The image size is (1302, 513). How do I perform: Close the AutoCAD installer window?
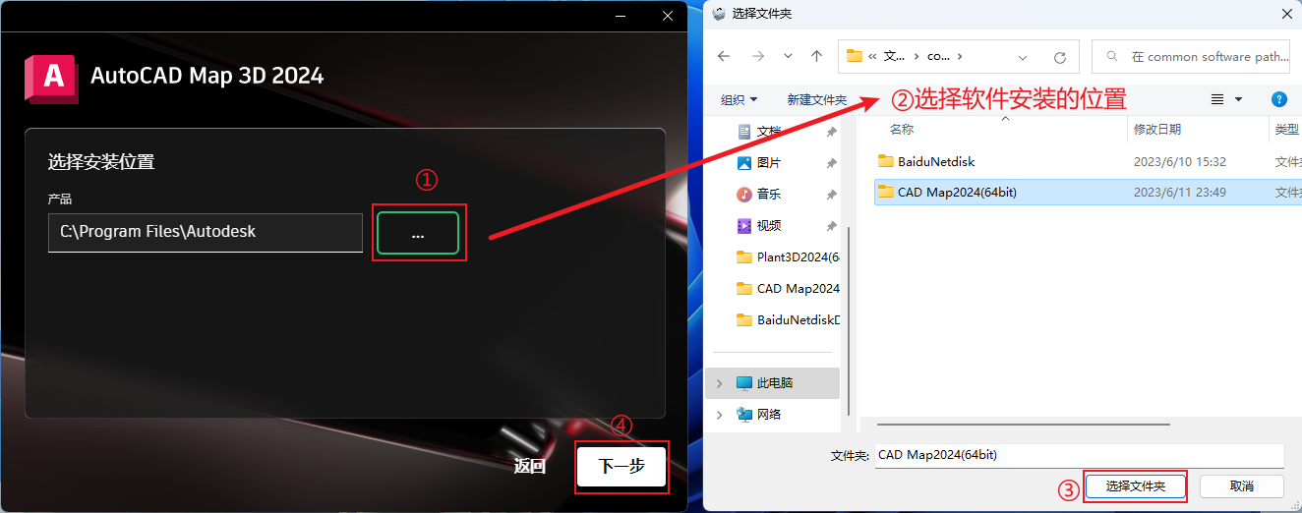click(x=668, y=16)
